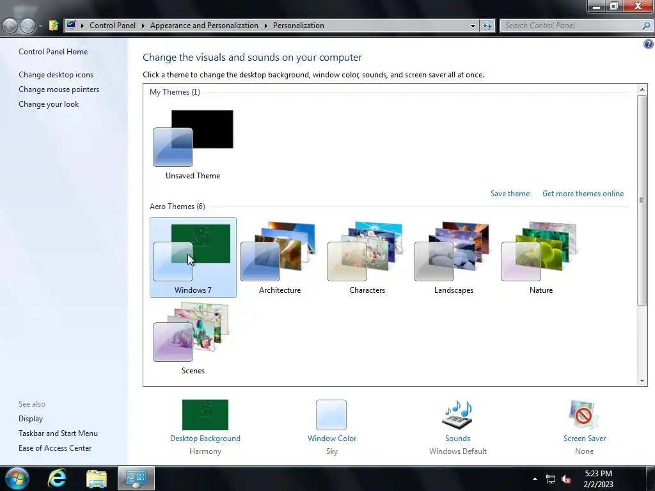The height and width of the screenshot is (491, 655).
Task: Expand root arrow before Control Panel
Action: click(83, 26)
